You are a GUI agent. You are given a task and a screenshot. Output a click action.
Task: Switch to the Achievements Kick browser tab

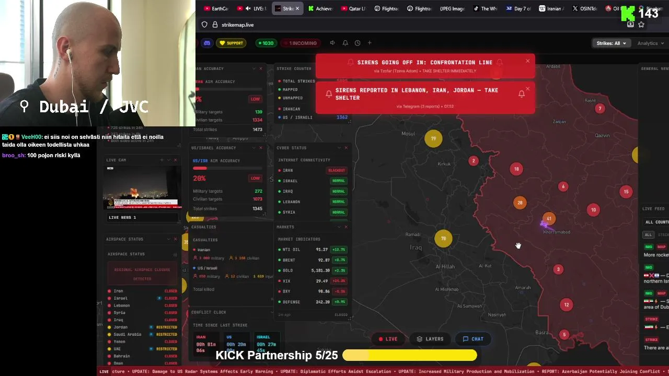click(x=320, y=8)
